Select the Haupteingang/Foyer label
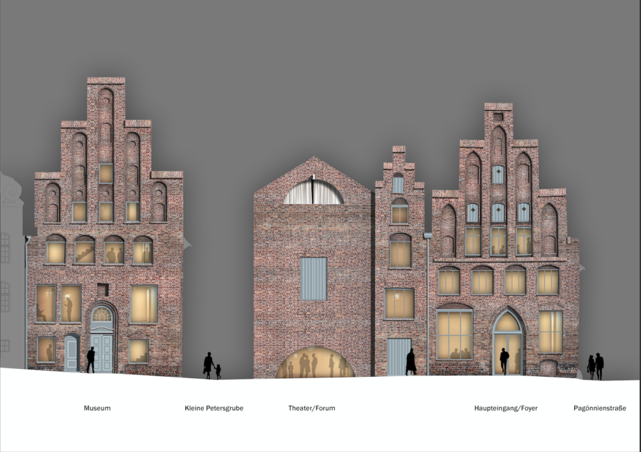The height and width of the screenshot is (452, 641). 506,408
